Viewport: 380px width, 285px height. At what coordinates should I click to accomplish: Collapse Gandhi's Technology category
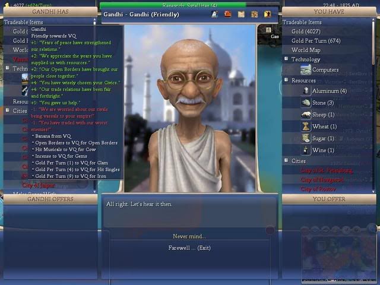click(8, 68)
